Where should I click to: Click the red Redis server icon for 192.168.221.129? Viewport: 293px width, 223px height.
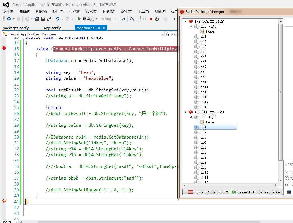click(x=191, y=112)
